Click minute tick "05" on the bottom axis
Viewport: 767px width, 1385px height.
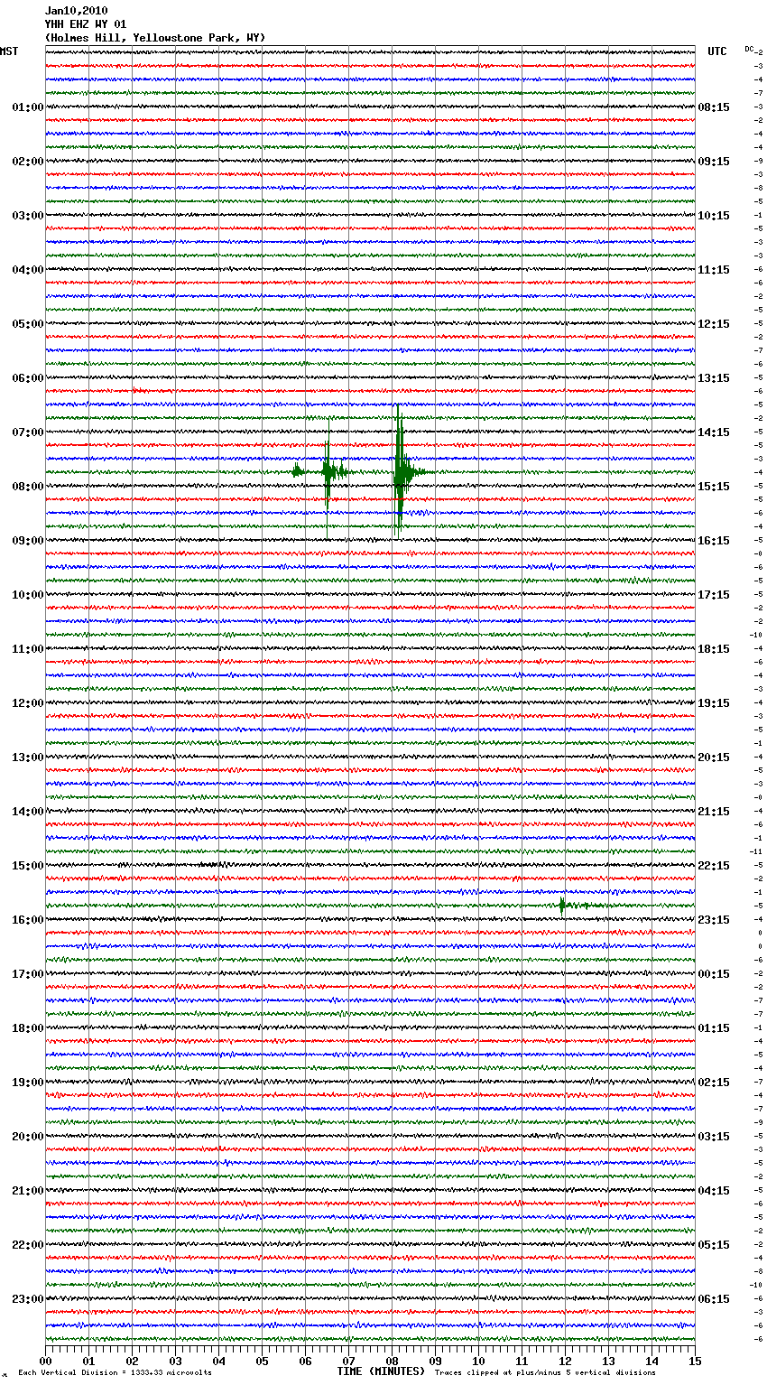pyautogui.click(x=262, y=1361)
